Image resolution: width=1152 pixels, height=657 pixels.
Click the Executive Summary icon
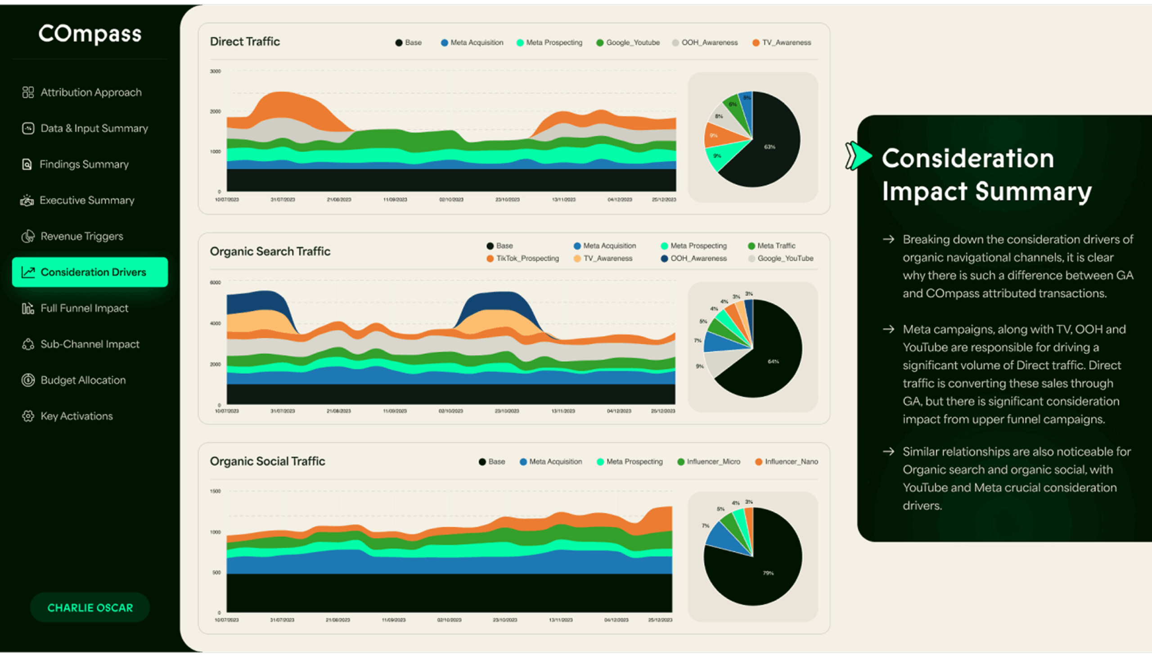click(x=27, y=201)
